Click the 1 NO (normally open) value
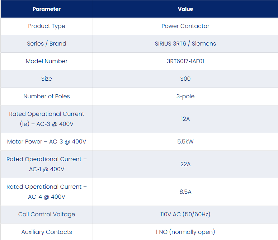 (x=185, y=232)
